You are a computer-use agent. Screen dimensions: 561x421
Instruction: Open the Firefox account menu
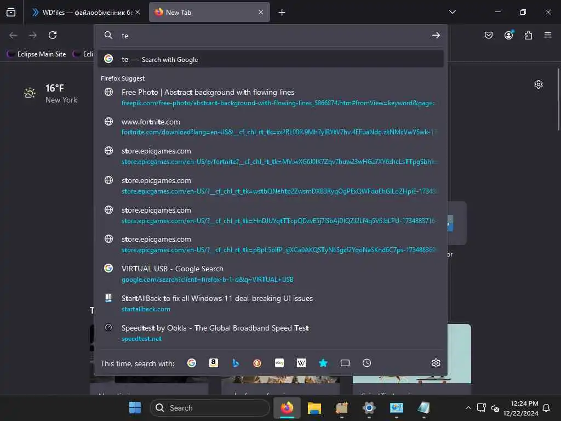[x=508, y=35]
